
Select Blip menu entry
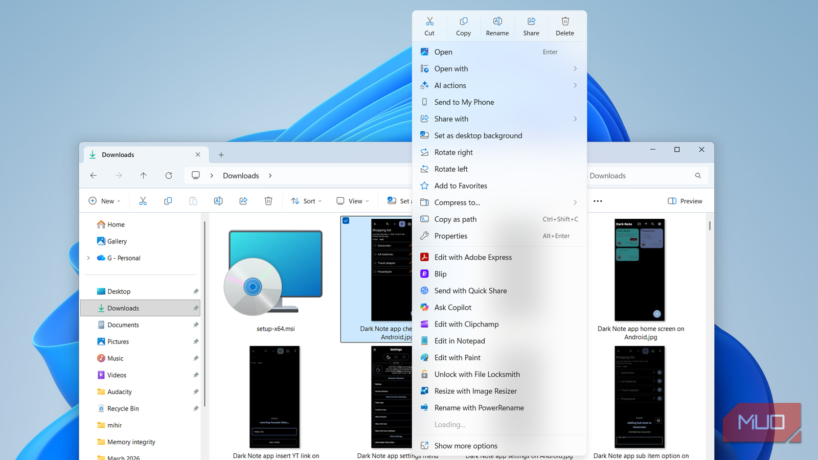click(x=499, y=274)
